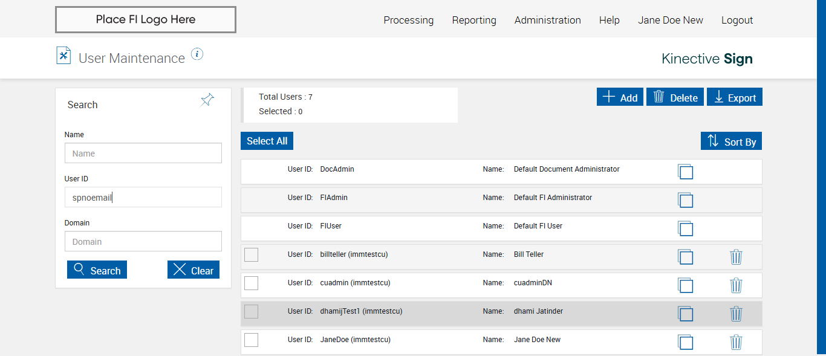826x356 pixels.
Task: Click the pin icon in Search panel
Action: coord(207,100)
